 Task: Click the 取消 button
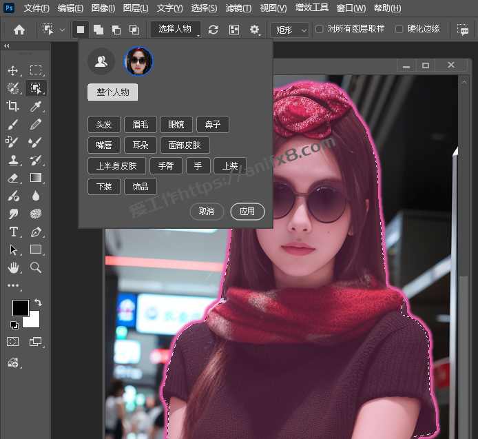[x=206, y=212]
